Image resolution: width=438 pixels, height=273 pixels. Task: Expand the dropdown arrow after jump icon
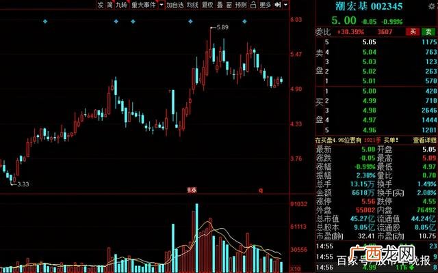tap(285, 5)
